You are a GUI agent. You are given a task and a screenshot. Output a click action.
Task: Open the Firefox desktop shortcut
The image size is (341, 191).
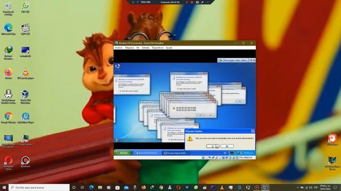[9, 74]
